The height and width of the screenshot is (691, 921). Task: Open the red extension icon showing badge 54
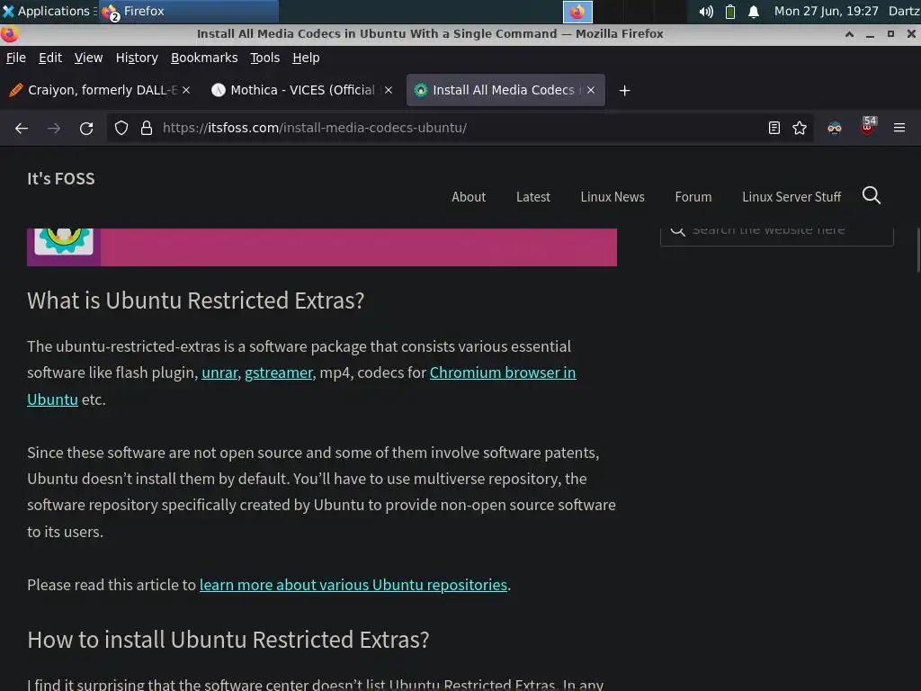[x=868, y=126]
